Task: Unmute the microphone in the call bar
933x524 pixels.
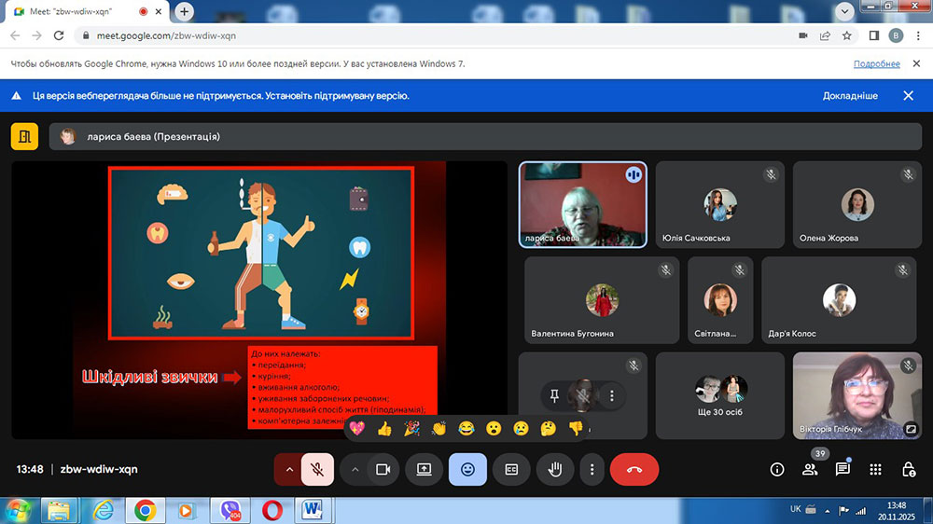Action: click(x=317, y=470)
